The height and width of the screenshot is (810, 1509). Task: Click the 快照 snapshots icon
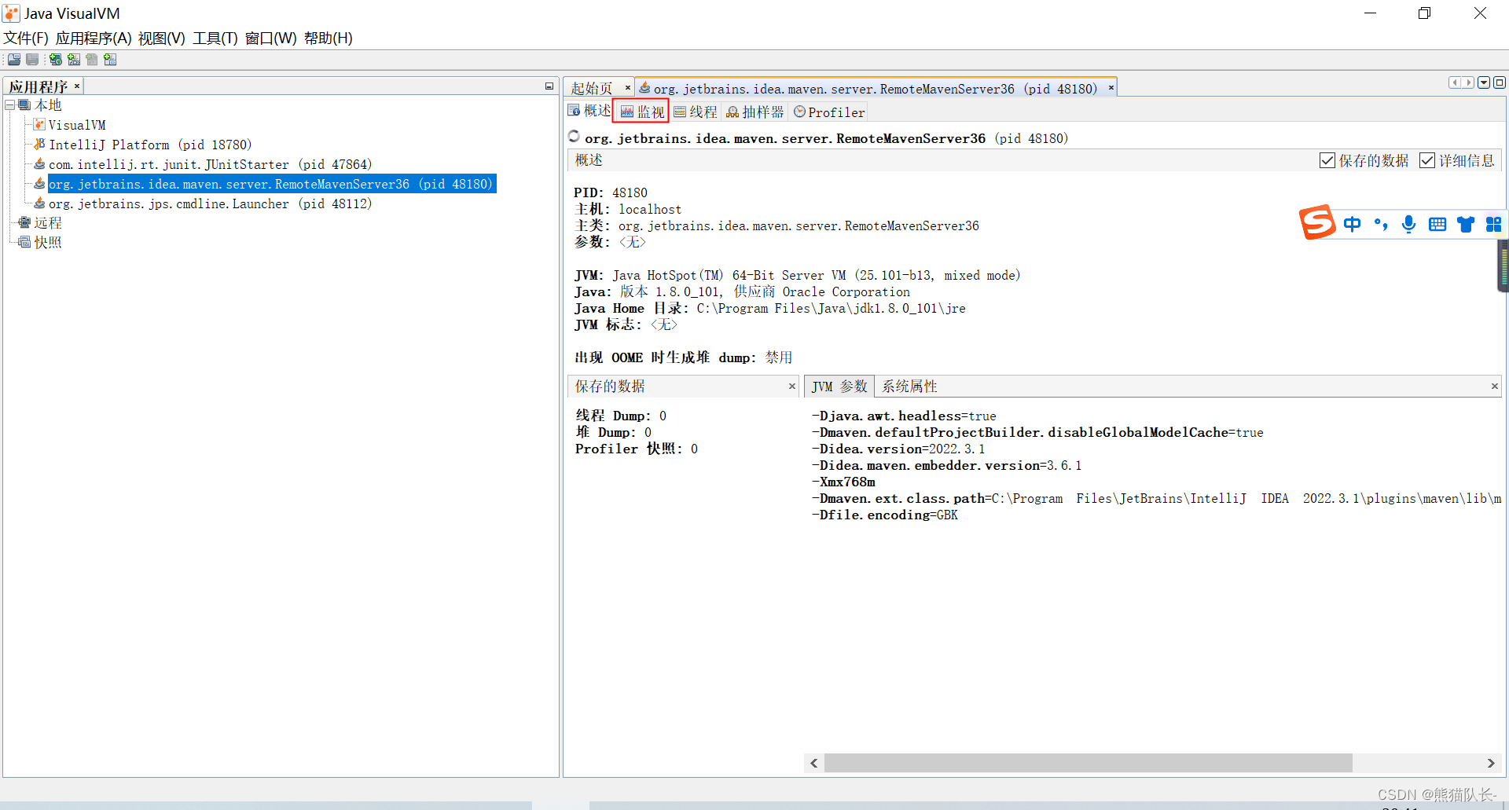pyautogui.click(x=24, y=243)
